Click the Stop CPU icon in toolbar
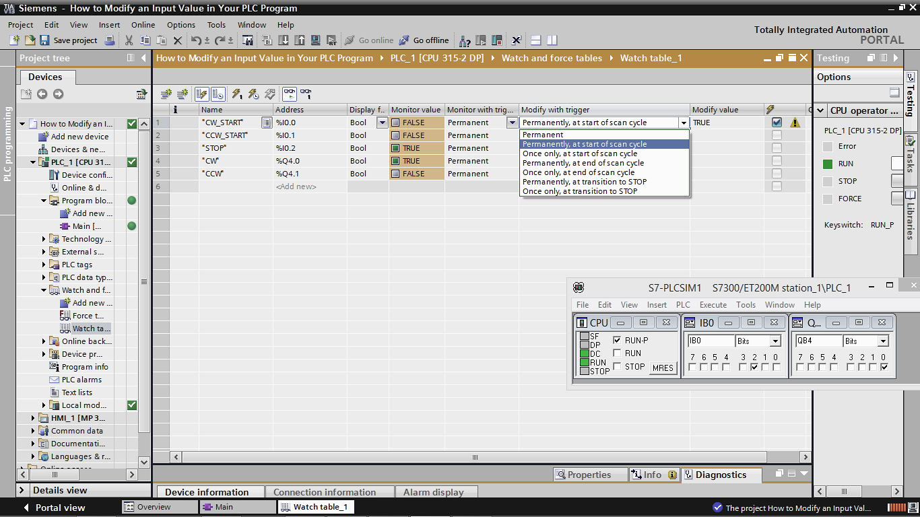Viewport: 920px width, 517px height. coord(497,40)
